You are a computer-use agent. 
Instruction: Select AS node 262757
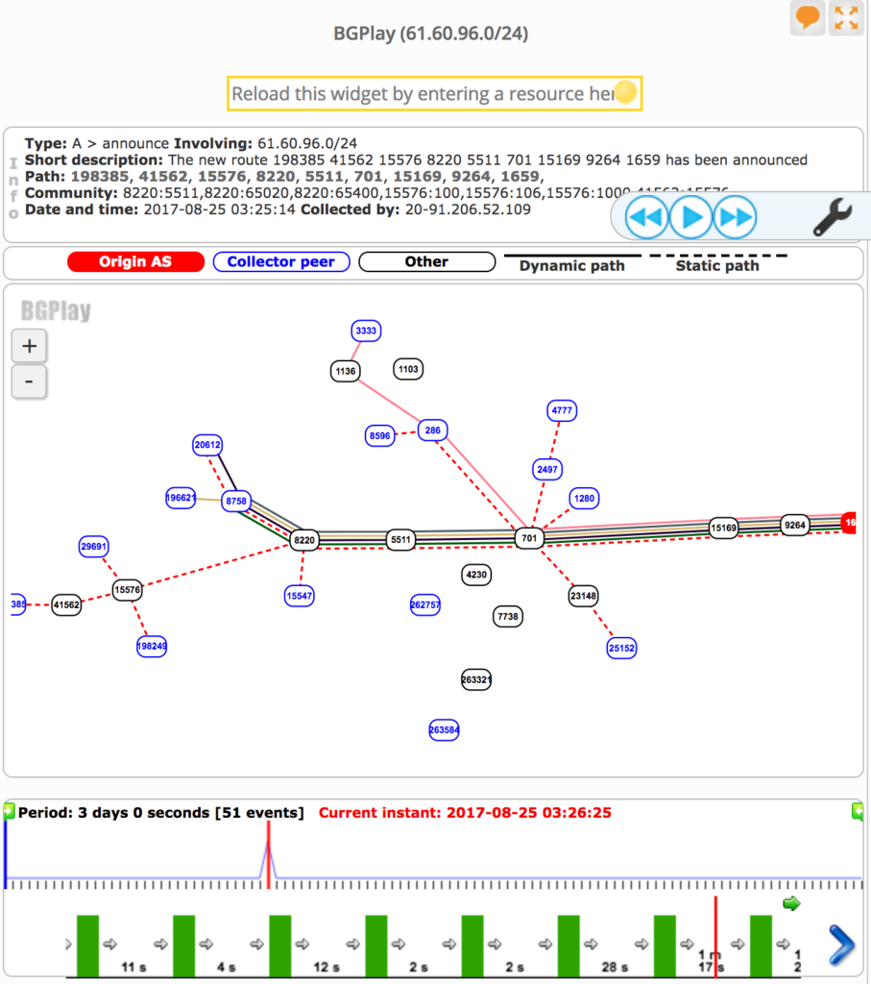[425, 605]
